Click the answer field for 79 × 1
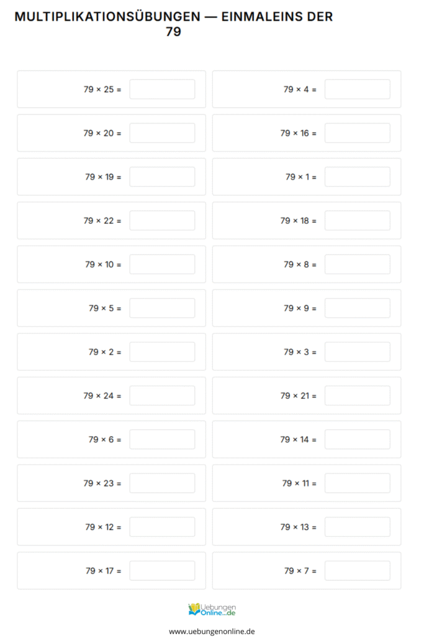 coord(357,177)
